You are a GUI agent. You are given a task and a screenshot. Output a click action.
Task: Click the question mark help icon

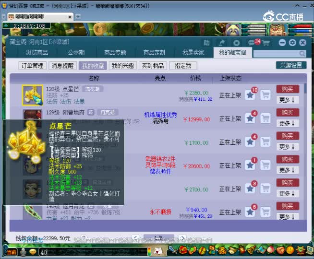click(84, 237)
